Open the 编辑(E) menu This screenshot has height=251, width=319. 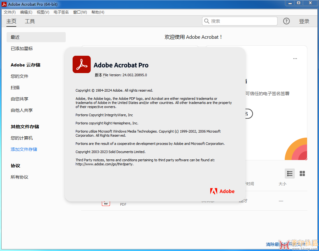coord(26,12)
